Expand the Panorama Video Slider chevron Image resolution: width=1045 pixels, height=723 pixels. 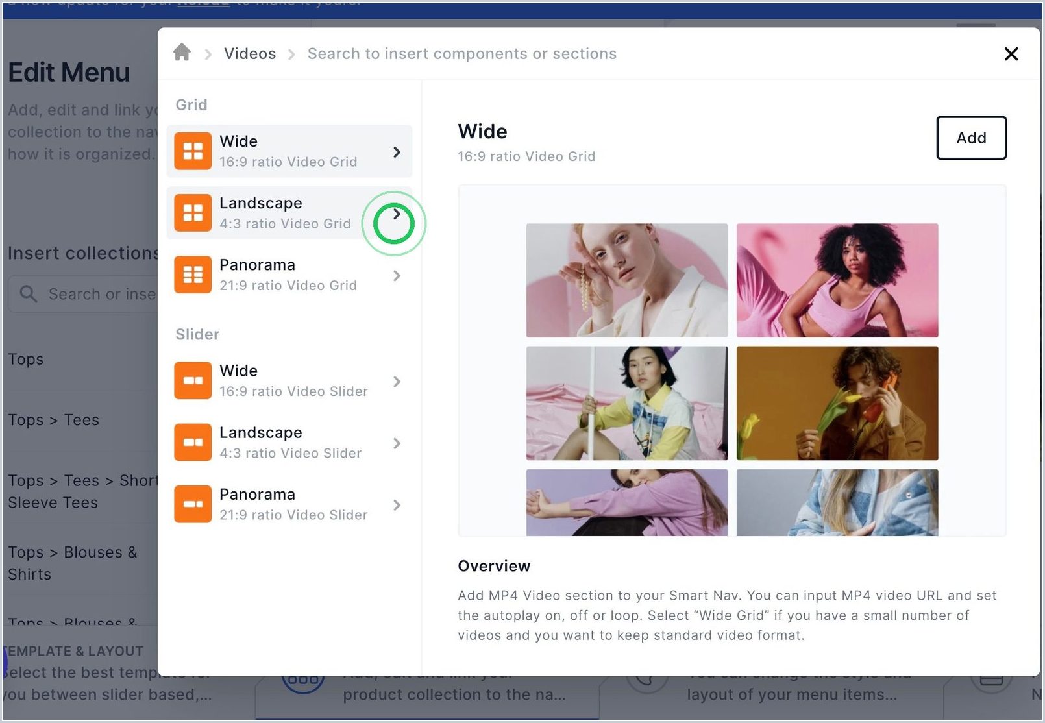coord(397,505)
